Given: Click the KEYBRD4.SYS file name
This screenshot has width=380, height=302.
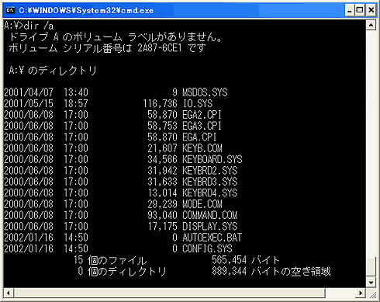Looking at the screenshot, I should [x=210, y=193].
